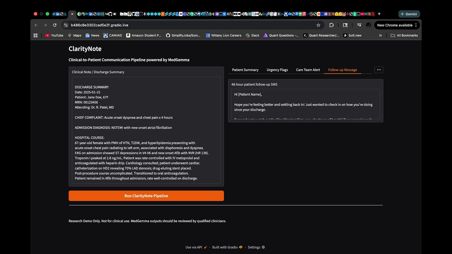Open the All Bookmarks folder
This screenshot has width=452, height=254.
coord(404,35)
